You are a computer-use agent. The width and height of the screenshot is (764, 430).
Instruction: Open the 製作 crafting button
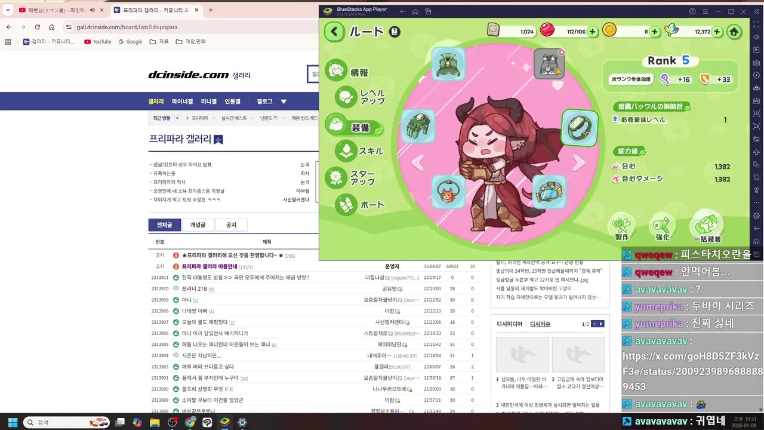click(622, 228)
